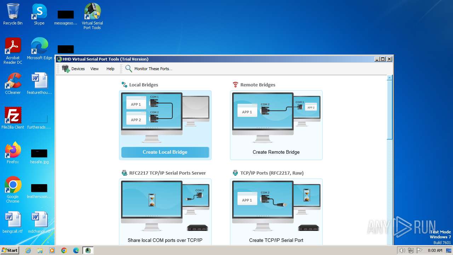Open Chrome from the taskbar
The width and height of the screenshot is (453, 255).
(64, 250)
